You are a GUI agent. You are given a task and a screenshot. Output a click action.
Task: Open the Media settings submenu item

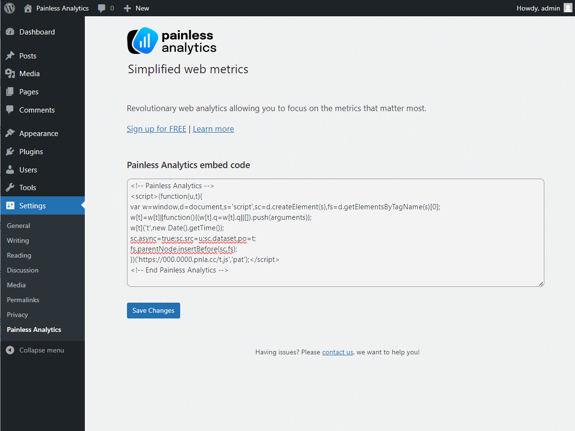16,285
